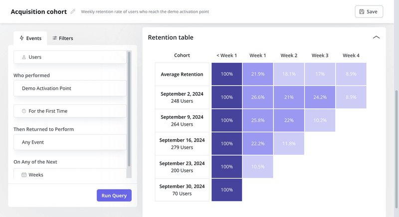Select the For the First Time option
The width and height of the screenshot is (399, 217).
(x=70, y=111)
